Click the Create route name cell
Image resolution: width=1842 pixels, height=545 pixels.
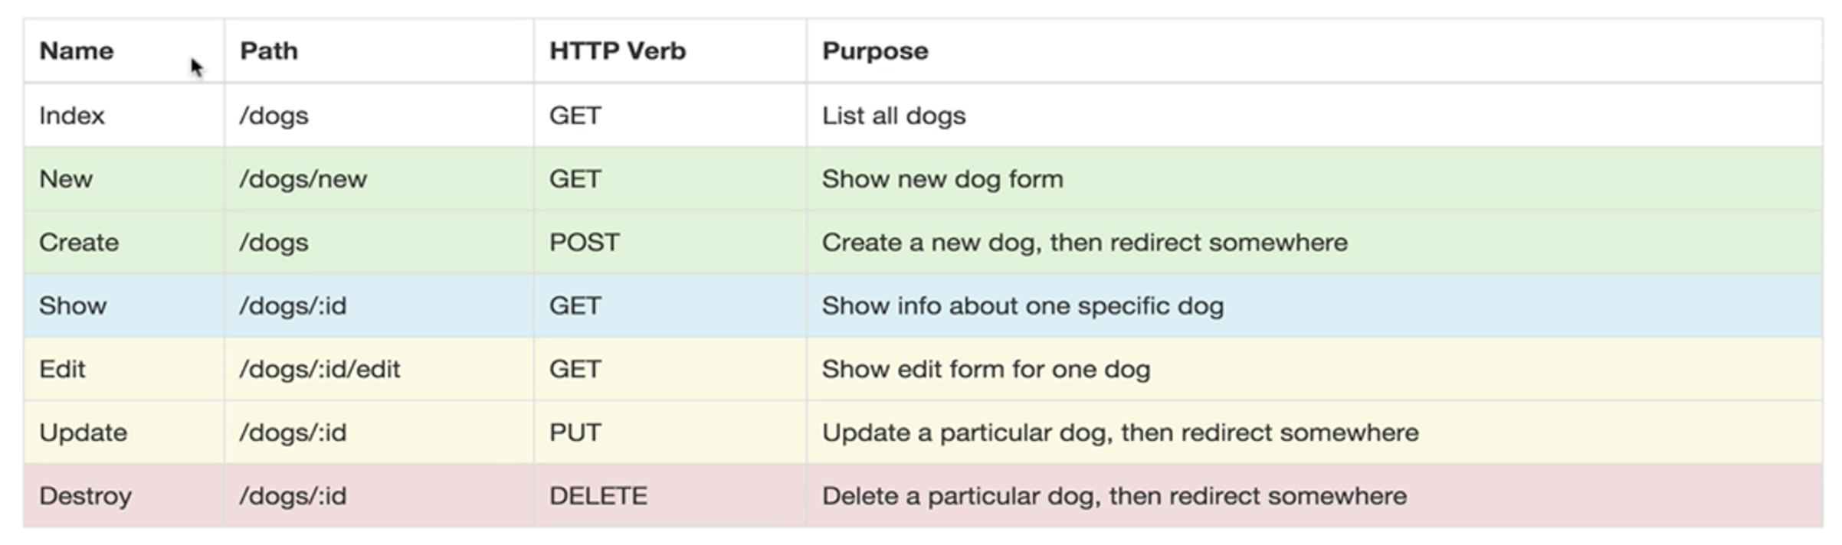click(x=79, y=243)
